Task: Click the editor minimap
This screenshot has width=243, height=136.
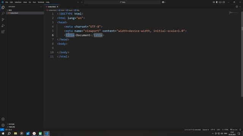Action: pyautogui.click(x=234, y=13)
